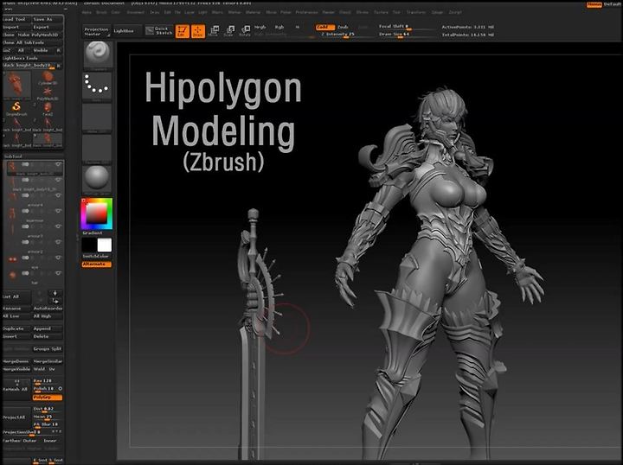Toggle visibility eye of armor3 subtool
This screenshot has height=465, width=623.
pyautogui.click(x=59, y=226)
